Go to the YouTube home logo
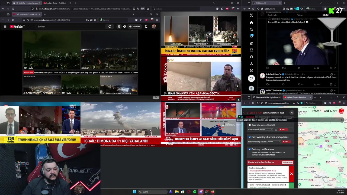This screenshot has height=195, width=347. coord(16,27)
